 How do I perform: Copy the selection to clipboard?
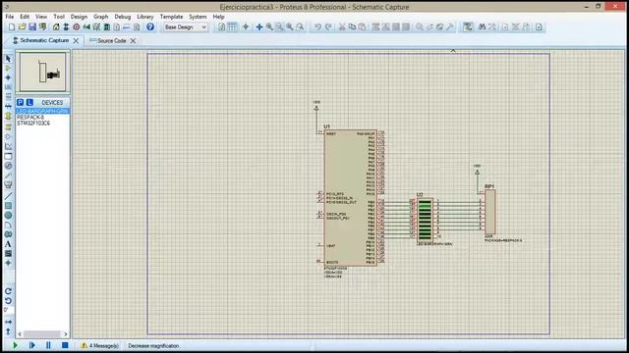pyautogui.click(x=352, y=26)
